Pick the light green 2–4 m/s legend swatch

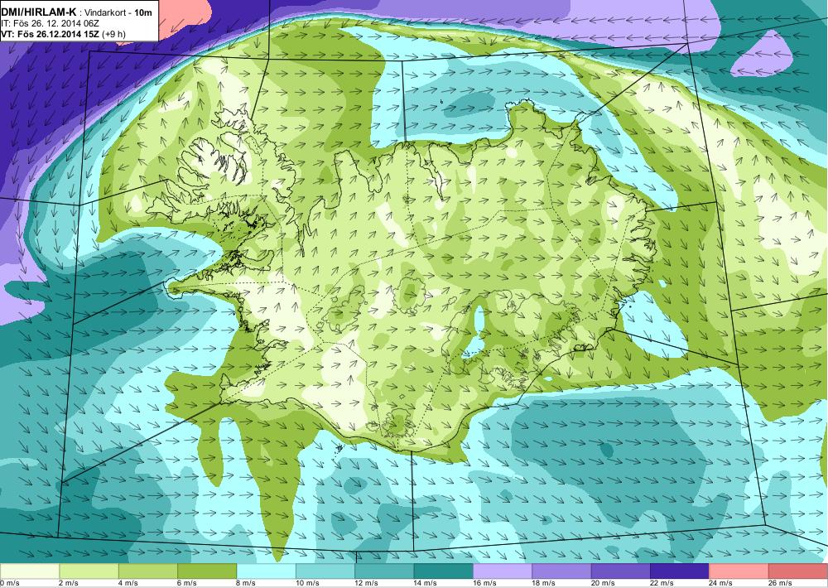click(89, 571)
